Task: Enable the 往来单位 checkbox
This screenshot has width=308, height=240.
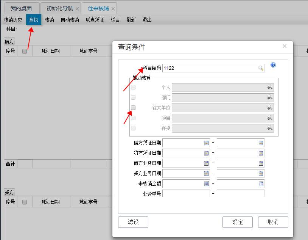Action: (133, 107)
